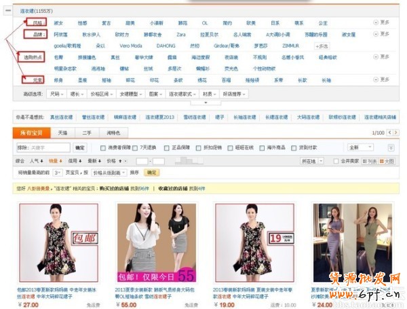Click the Vero Moda brand link
407x309 pixels.
click(130, 45)
